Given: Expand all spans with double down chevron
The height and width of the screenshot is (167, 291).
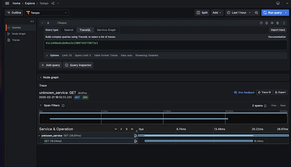Looking at the screenshot, I should [126, 129].
